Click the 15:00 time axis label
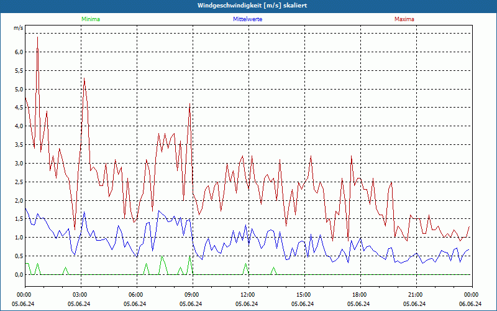 tap(304, 295)
